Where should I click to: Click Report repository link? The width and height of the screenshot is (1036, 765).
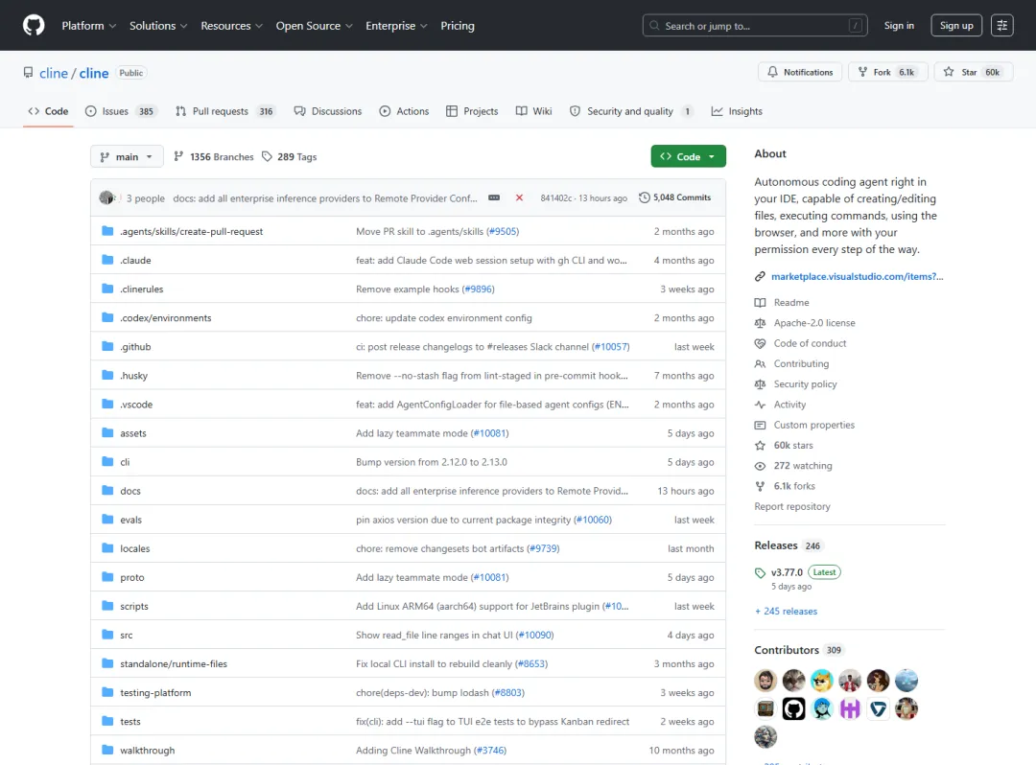click(792, 506)
